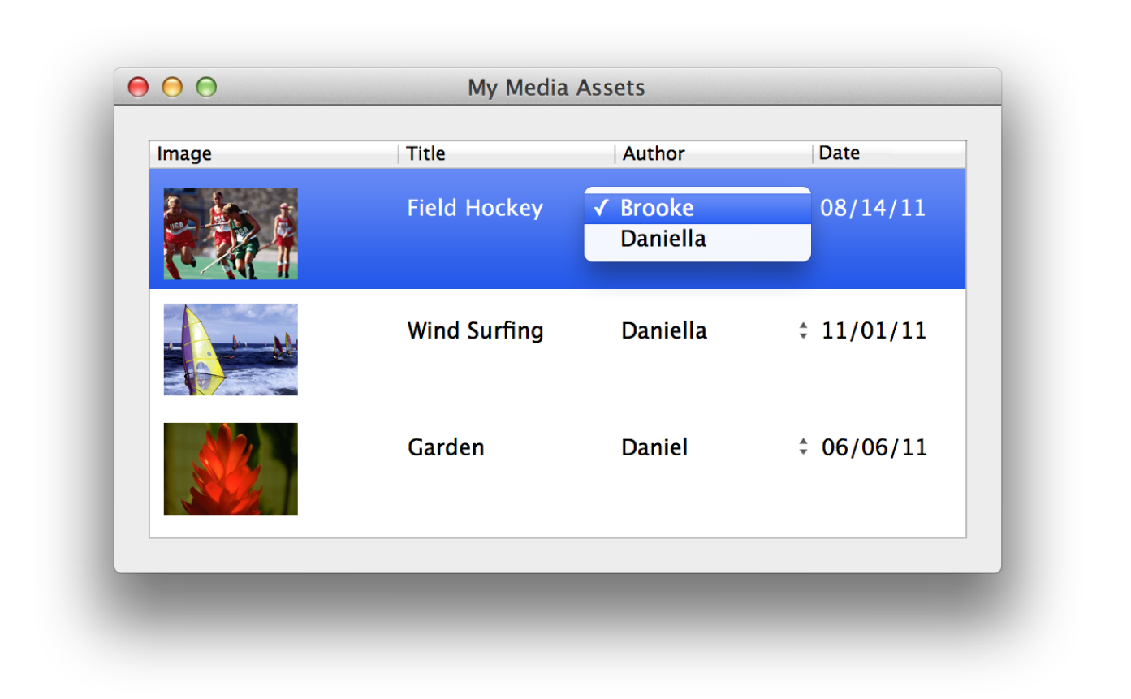Image resolution: width=1131 pixels, height=699 pixels.
Task: Click the Field Hockey image thumbnail
Action: coord(231,234)
